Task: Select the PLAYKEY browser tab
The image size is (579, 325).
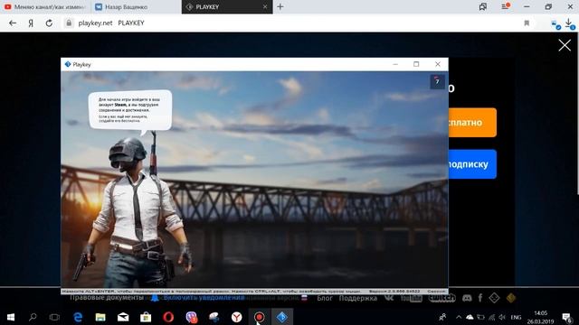Action: (x=222, y=6)
